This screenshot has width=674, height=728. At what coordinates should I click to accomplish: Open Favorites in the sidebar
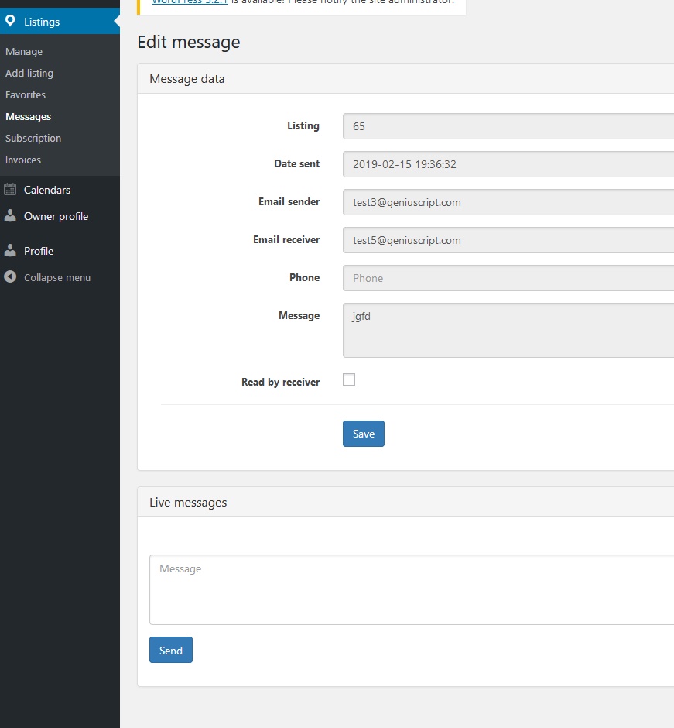point(26,94)
